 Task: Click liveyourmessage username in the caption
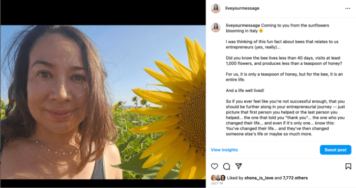(x=243, y=25)
